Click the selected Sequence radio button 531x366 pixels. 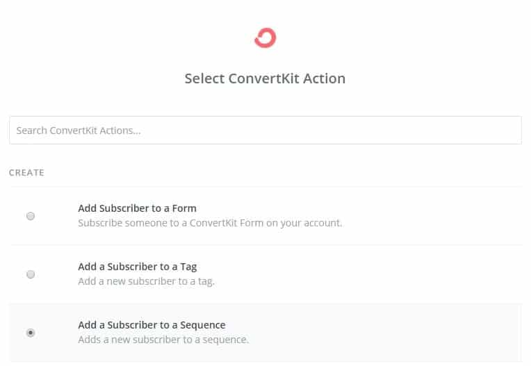[31, 333]
